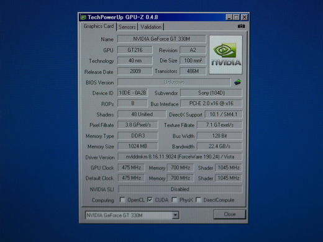Click the Bus Interface field PCI-E 2.0 x16
Image resolution: width=323 pixels, height=242 pixels.
(x=211, y=103)
